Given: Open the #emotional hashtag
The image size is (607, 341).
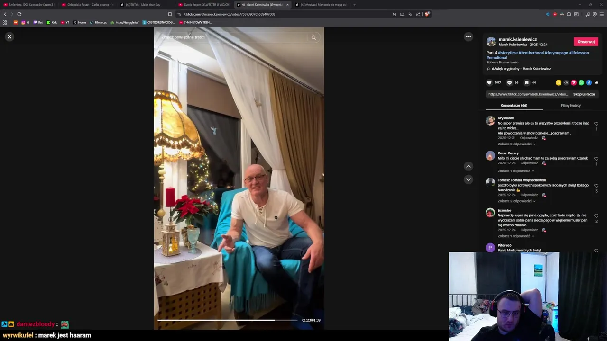Looking at the screenshot, I should point(497,57).
